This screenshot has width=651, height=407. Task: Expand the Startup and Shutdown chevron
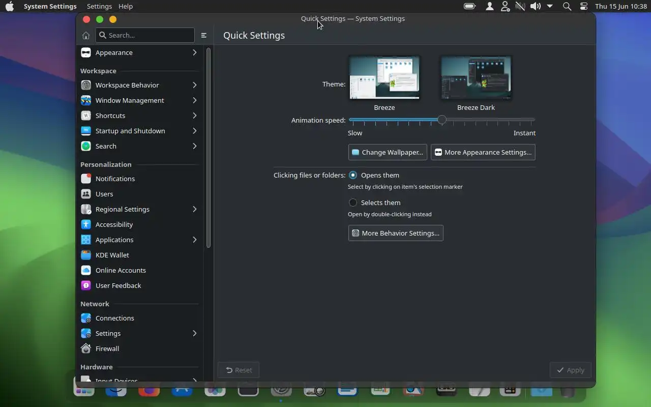[194, 131]
